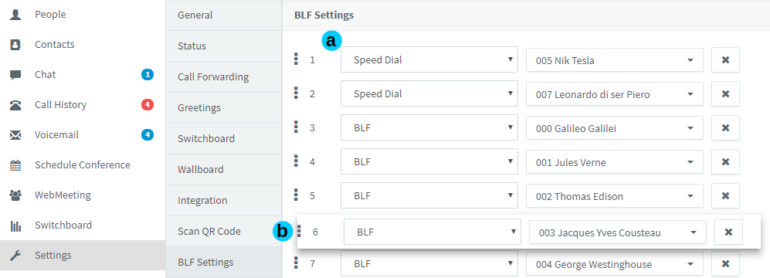Remove the 005 Nik Tesla row
This screenshot has height=278, width=770.
tap(725, 60)
